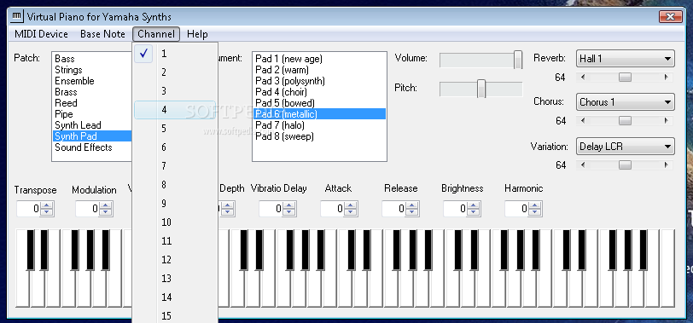Select channel 9 in Channel menu
Screen dimensions: 693x323
pos(175,204)
